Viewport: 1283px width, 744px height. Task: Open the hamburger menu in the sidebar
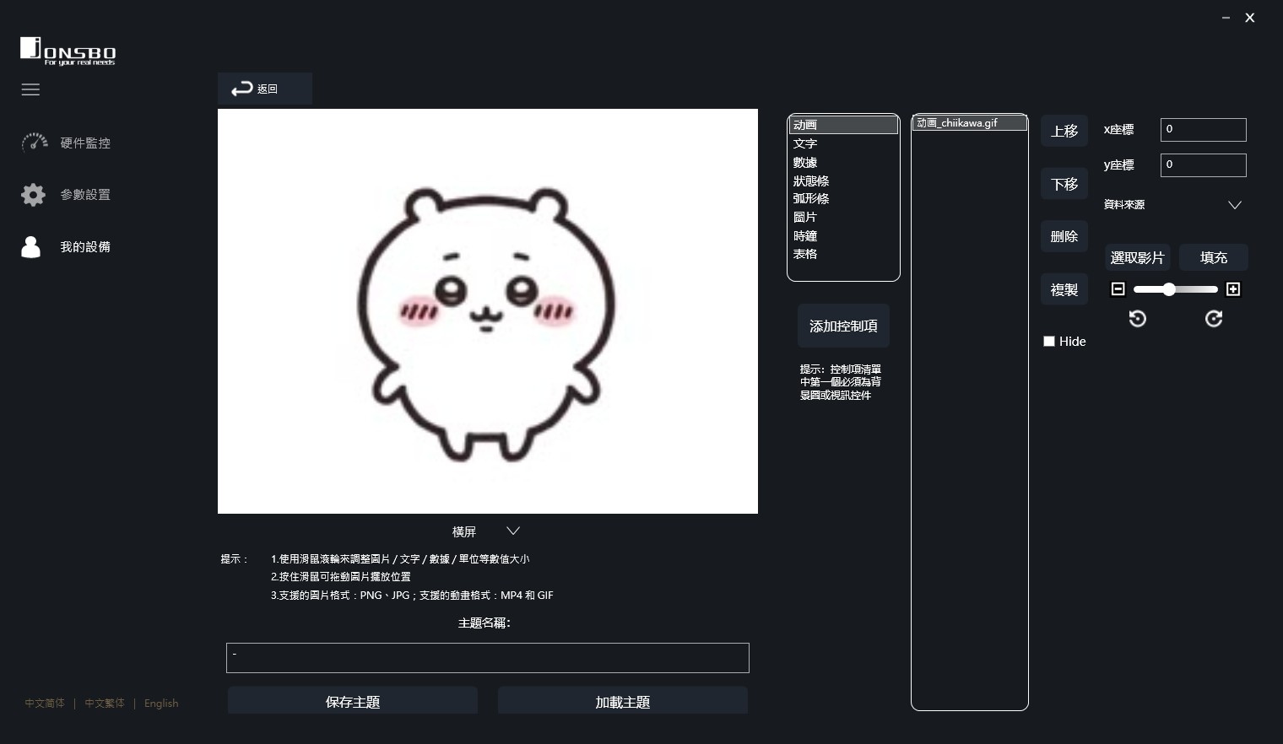pos(30,89)
